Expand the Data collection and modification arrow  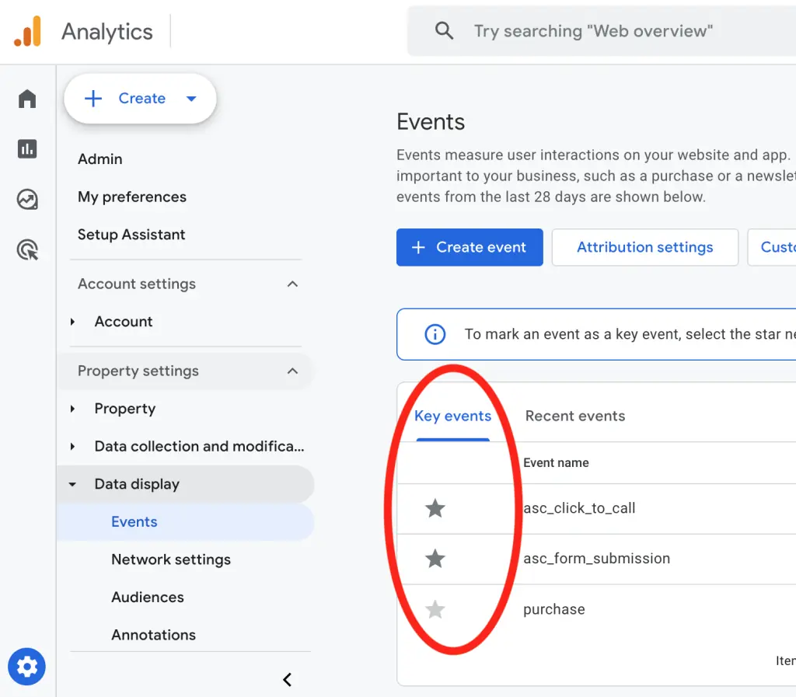click(72, 446)
